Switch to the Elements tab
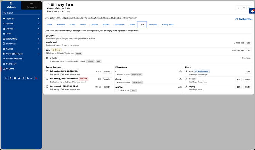 (61, 25)
